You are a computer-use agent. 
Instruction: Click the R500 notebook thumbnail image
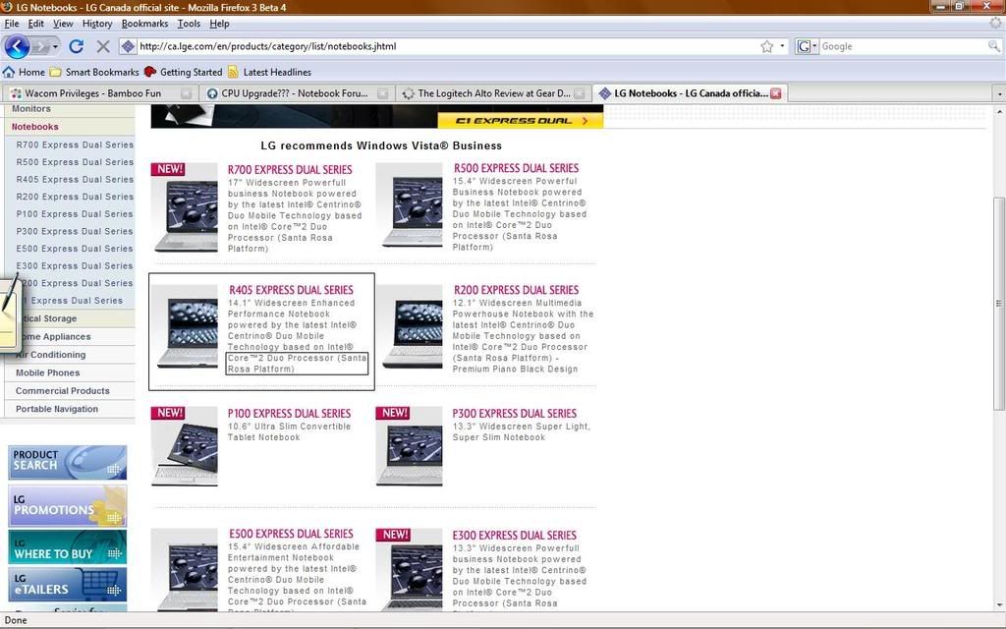point(410,205)
